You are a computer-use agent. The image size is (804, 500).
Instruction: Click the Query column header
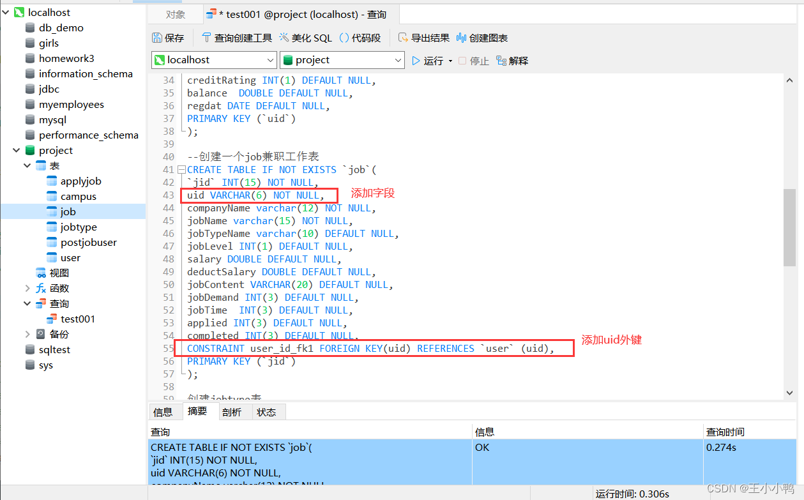point(310,432)
